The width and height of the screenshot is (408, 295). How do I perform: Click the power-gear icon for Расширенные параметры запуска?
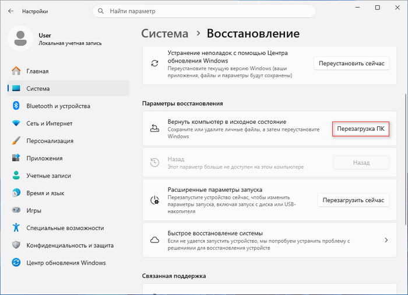[x=155, y=200]
